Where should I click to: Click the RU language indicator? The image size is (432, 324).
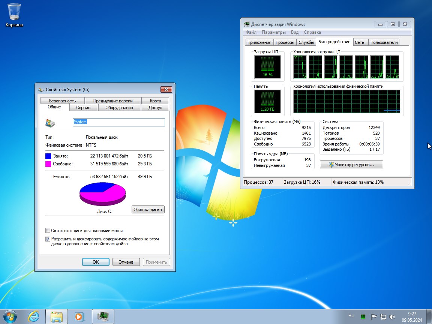coord(352,316)
